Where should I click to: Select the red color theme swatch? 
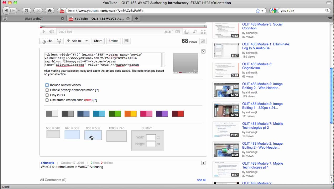[x=178, y=114]
